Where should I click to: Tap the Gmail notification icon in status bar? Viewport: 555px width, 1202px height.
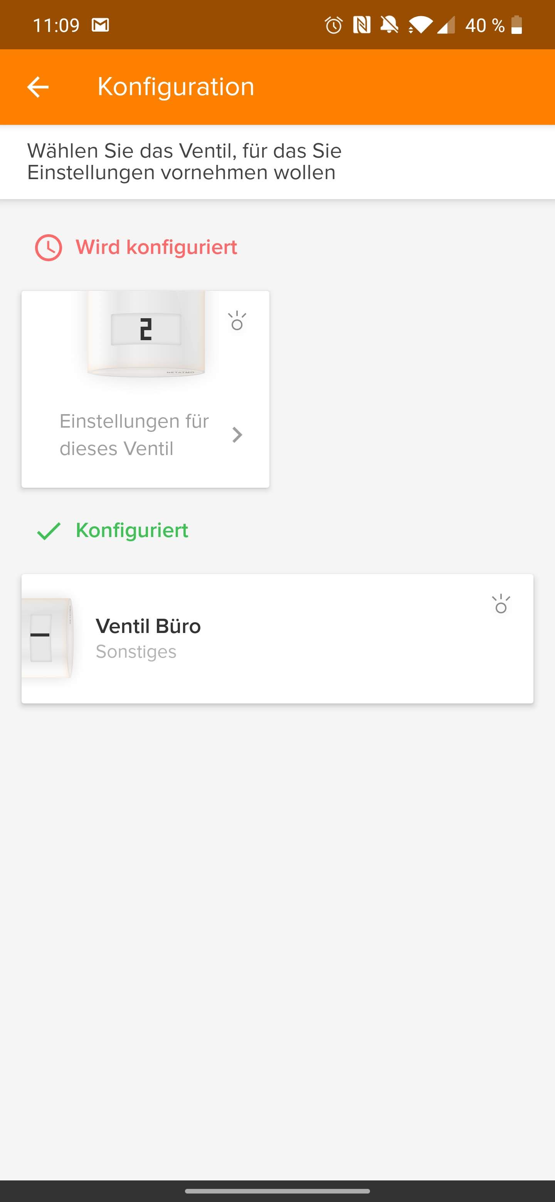[100, 25]
